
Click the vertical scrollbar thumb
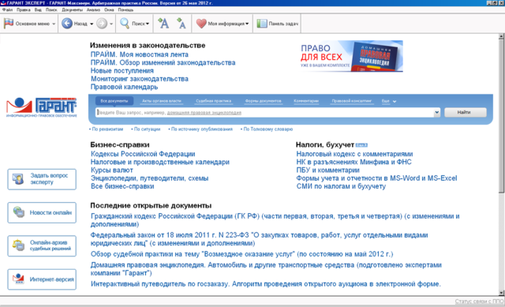pyautogui.click(x=501, y=116)
